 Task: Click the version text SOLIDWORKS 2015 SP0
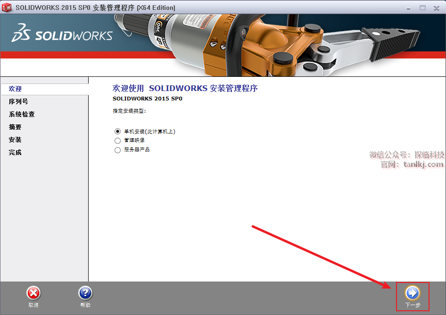(x=148, y=99)
